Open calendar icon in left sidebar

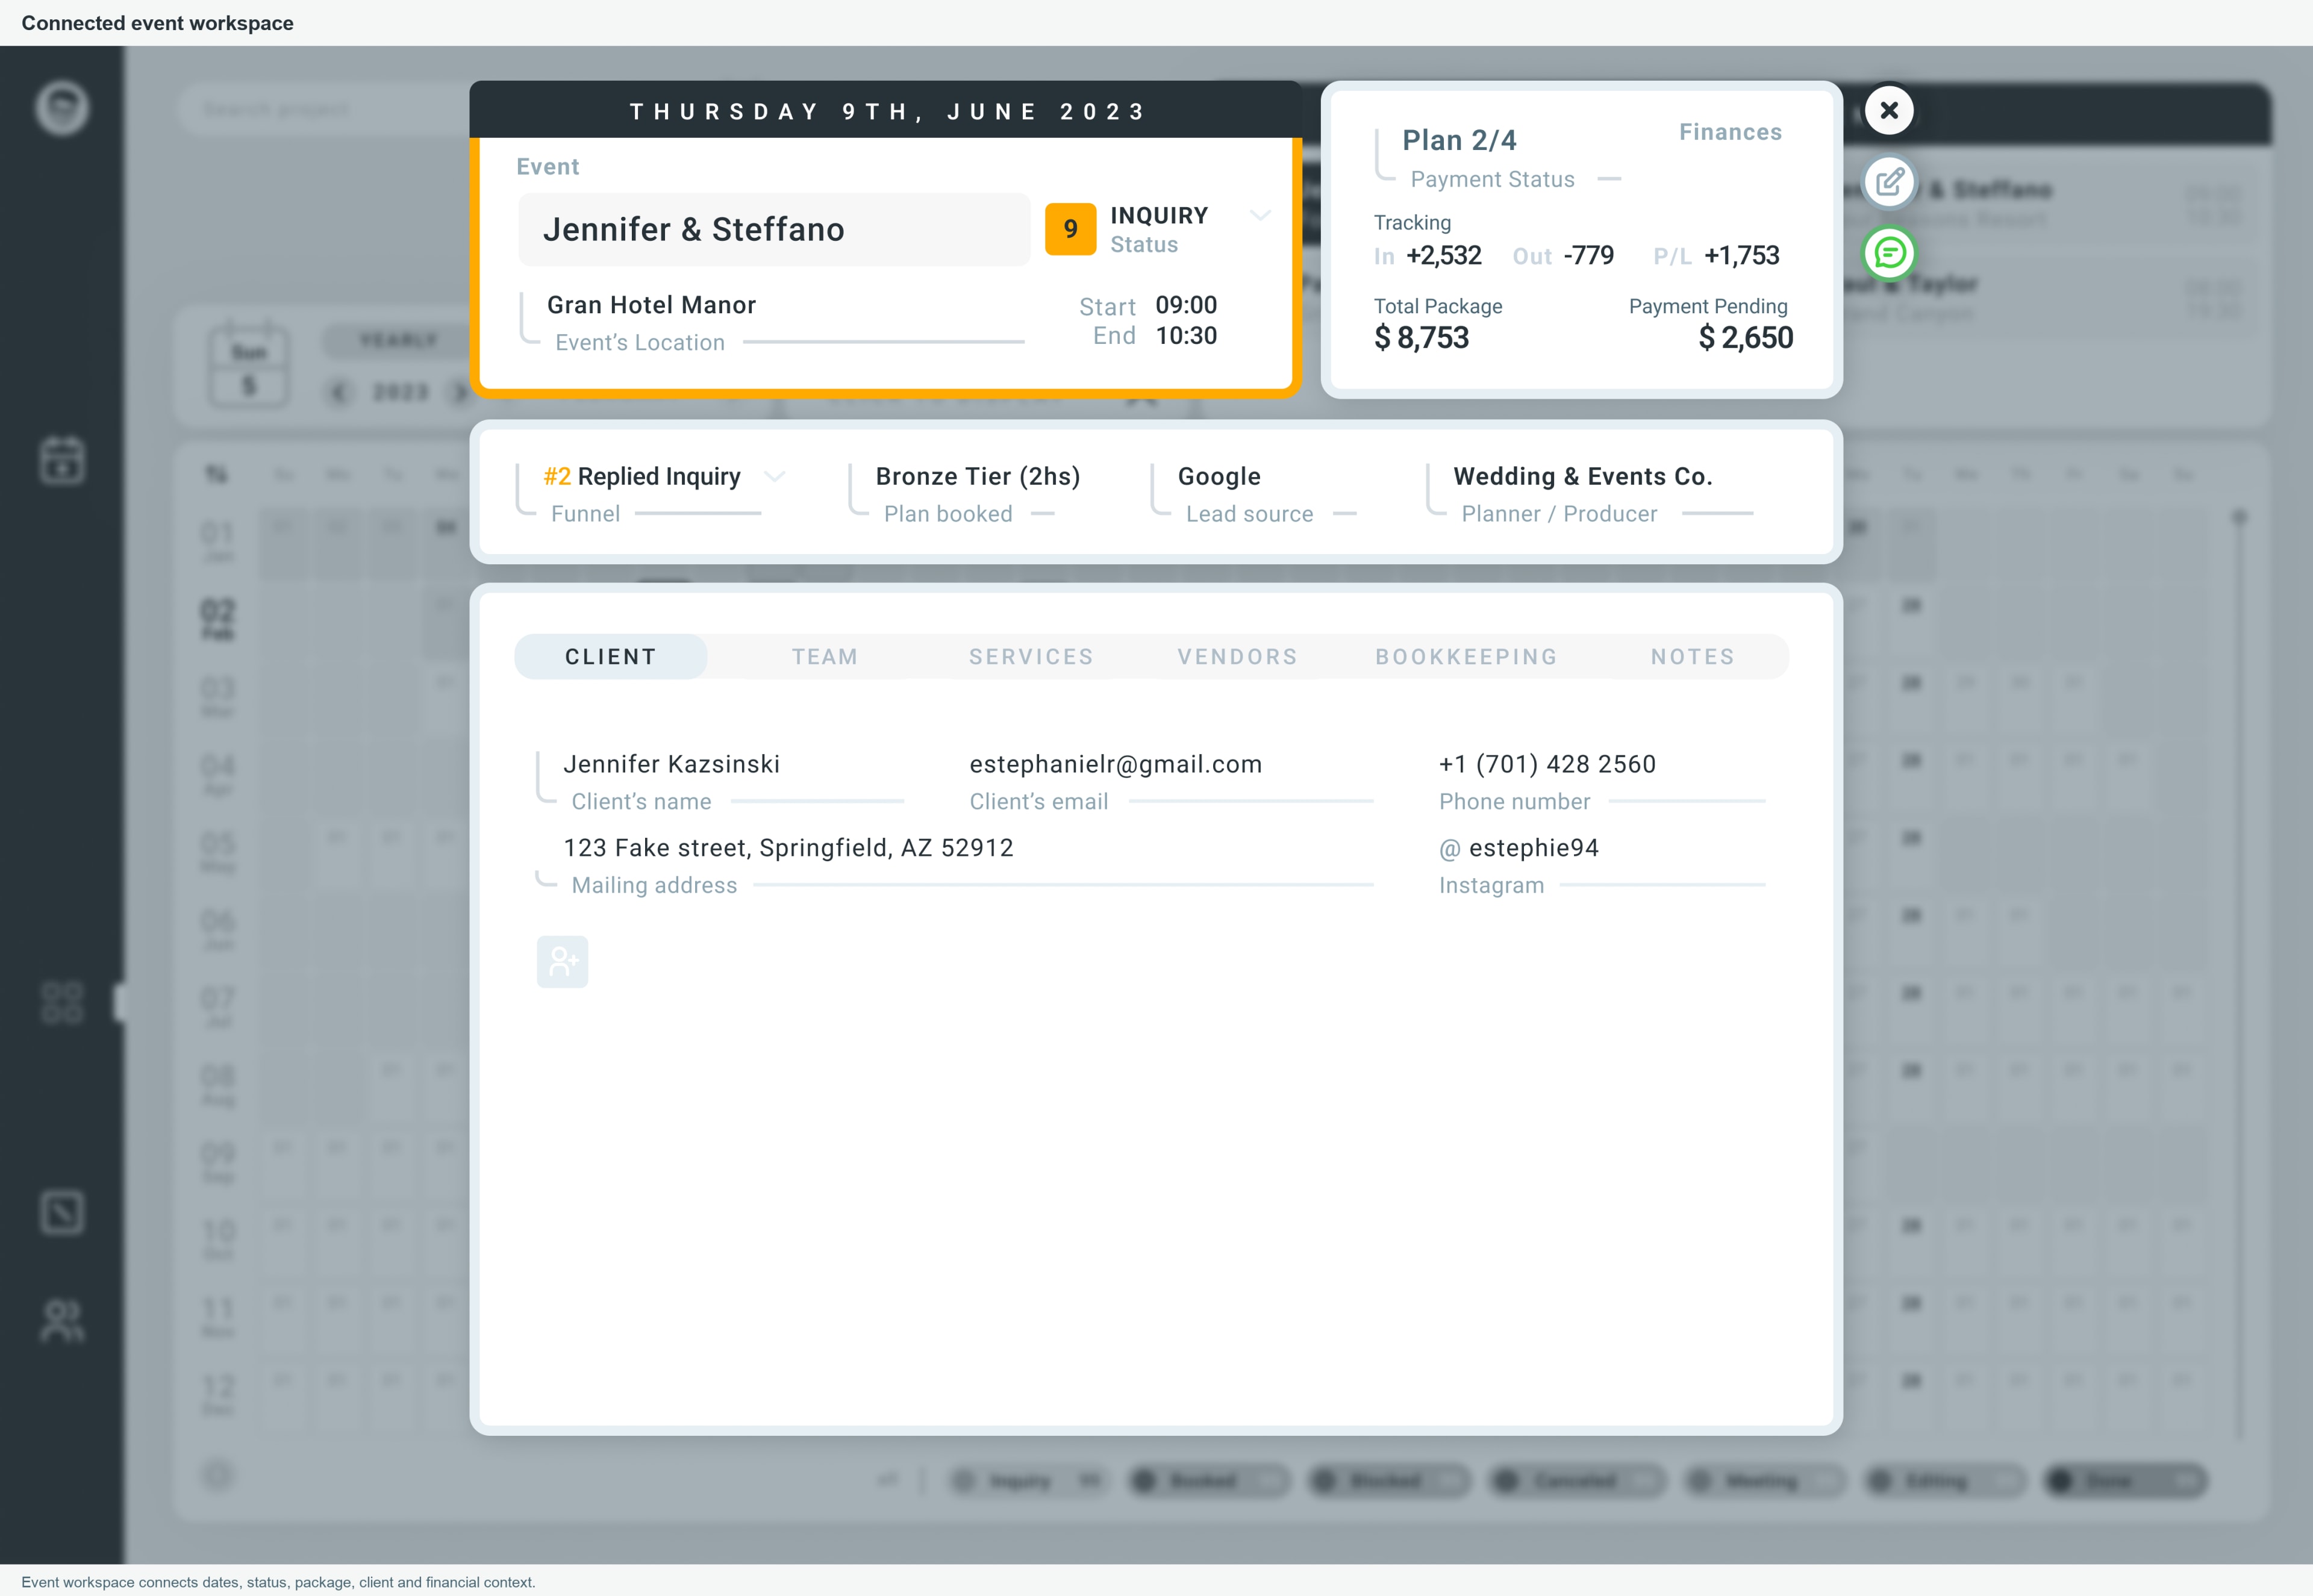coord(62,460)
